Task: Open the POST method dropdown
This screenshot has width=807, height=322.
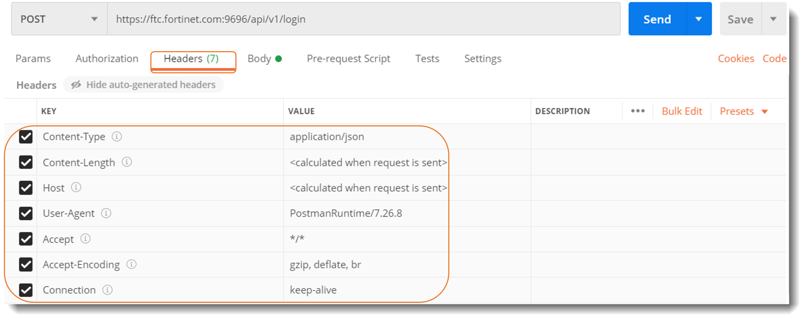Action: pos(95,19)
